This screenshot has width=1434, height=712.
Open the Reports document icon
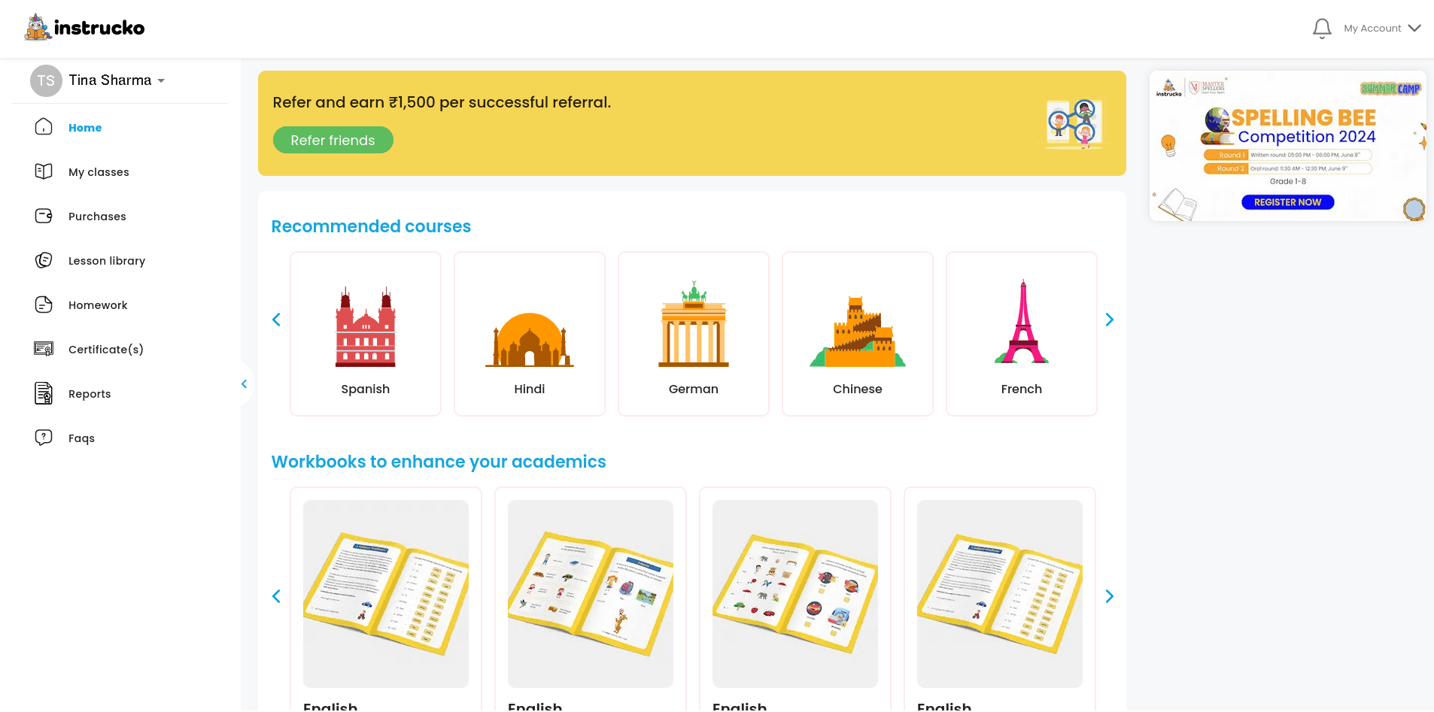pyautogui.click(x=44, y=393)
